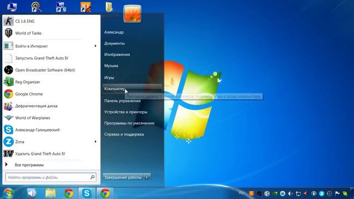The height and width of the screenshot is (199, 354).
Task: Open the volume control in system tray
Action: (x=290, y=193)
